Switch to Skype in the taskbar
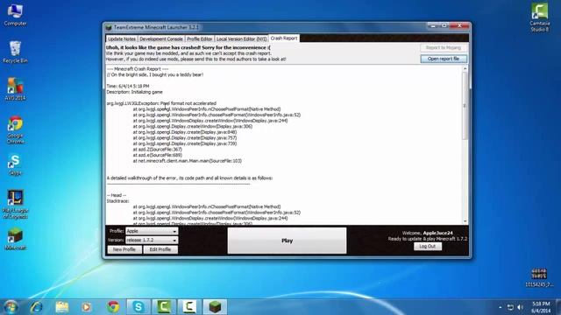The width and height of the screenshot is (561, 315). pyautogui.click(x=138, y=307)
